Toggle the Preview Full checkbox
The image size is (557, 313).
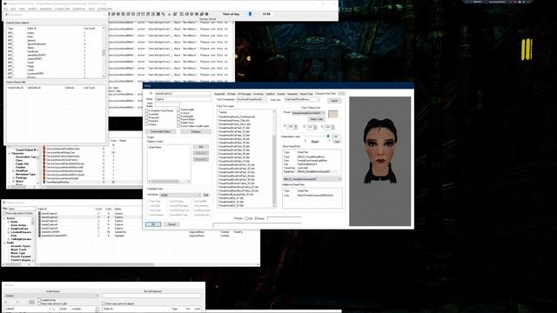[x=246, y=218]
